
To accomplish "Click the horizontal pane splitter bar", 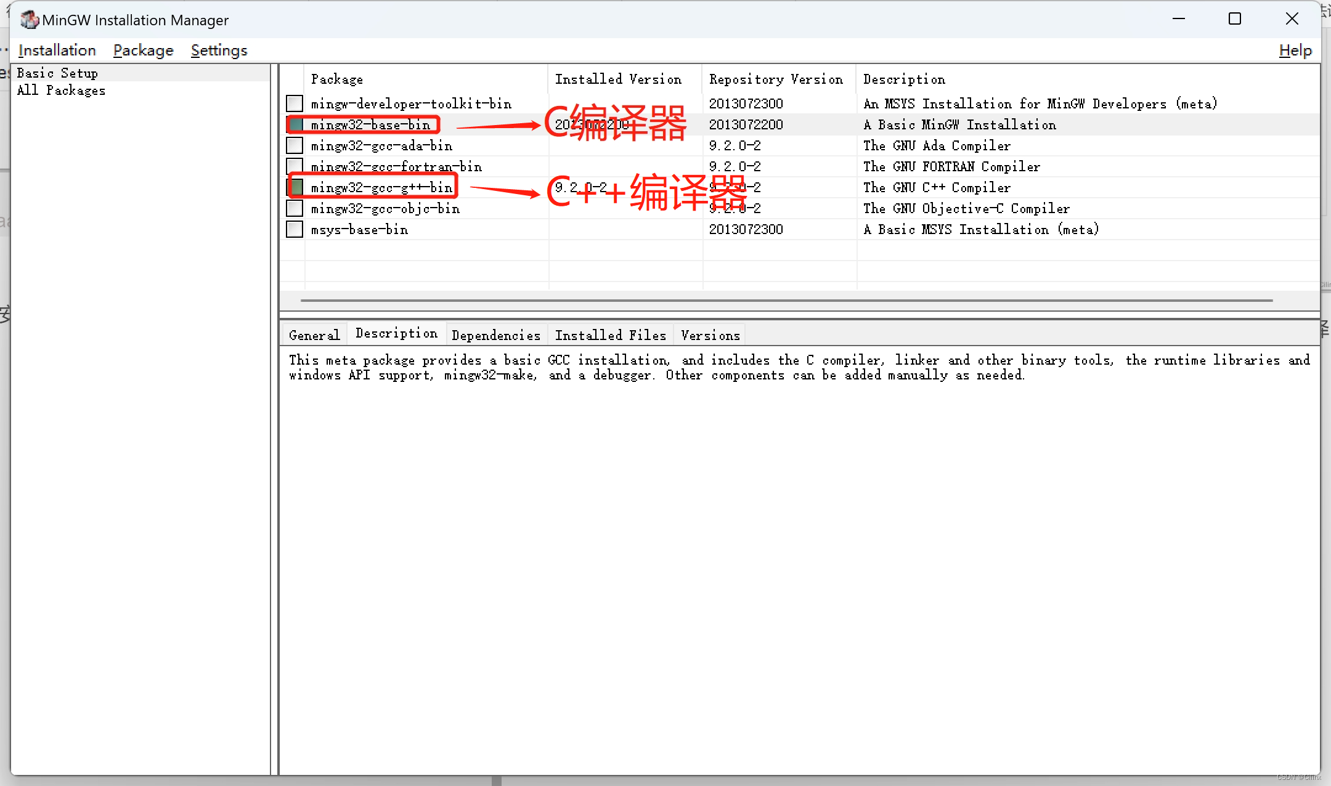I will coord(799,315).
